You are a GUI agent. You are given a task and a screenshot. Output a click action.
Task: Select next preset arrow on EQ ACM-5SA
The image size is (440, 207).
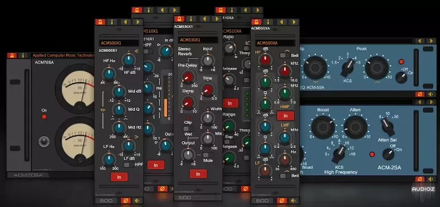pyautogui.click(x=431, y=41)
